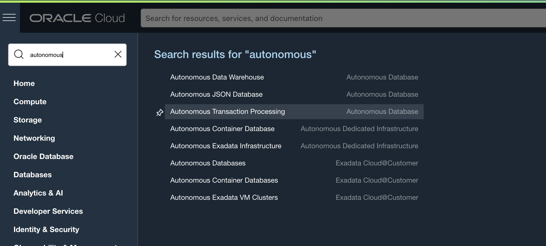Select Oracle Database in sidebar
Screen dimensions: 546x246
(43, 157)
